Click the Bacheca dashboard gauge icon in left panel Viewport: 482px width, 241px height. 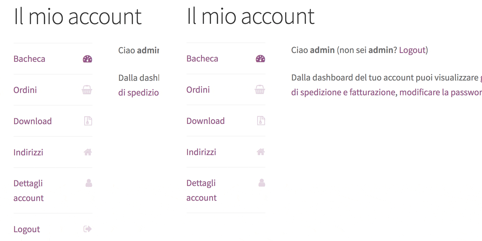pyautogui.click(x=87, y=59)
